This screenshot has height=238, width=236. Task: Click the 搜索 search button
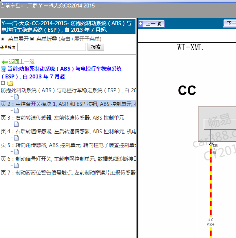point(96,47)
